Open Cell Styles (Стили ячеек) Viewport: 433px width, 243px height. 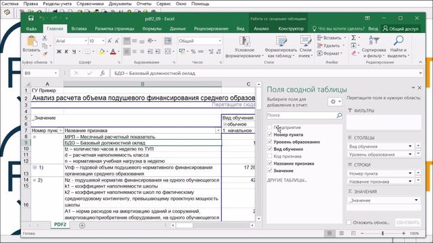coord(305,47)
